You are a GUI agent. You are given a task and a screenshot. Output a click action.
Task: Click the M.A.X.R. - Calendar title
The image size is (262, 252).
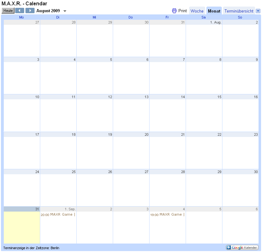(x=25, y=3)
